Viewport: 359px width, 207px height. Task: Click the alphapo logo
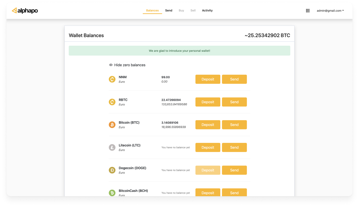(25, 11)
